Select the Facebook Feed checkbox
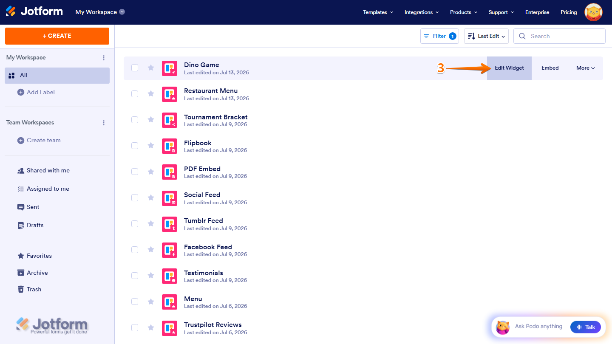The height and width of the screenshot is (344, 612). (x=135, y=250)
